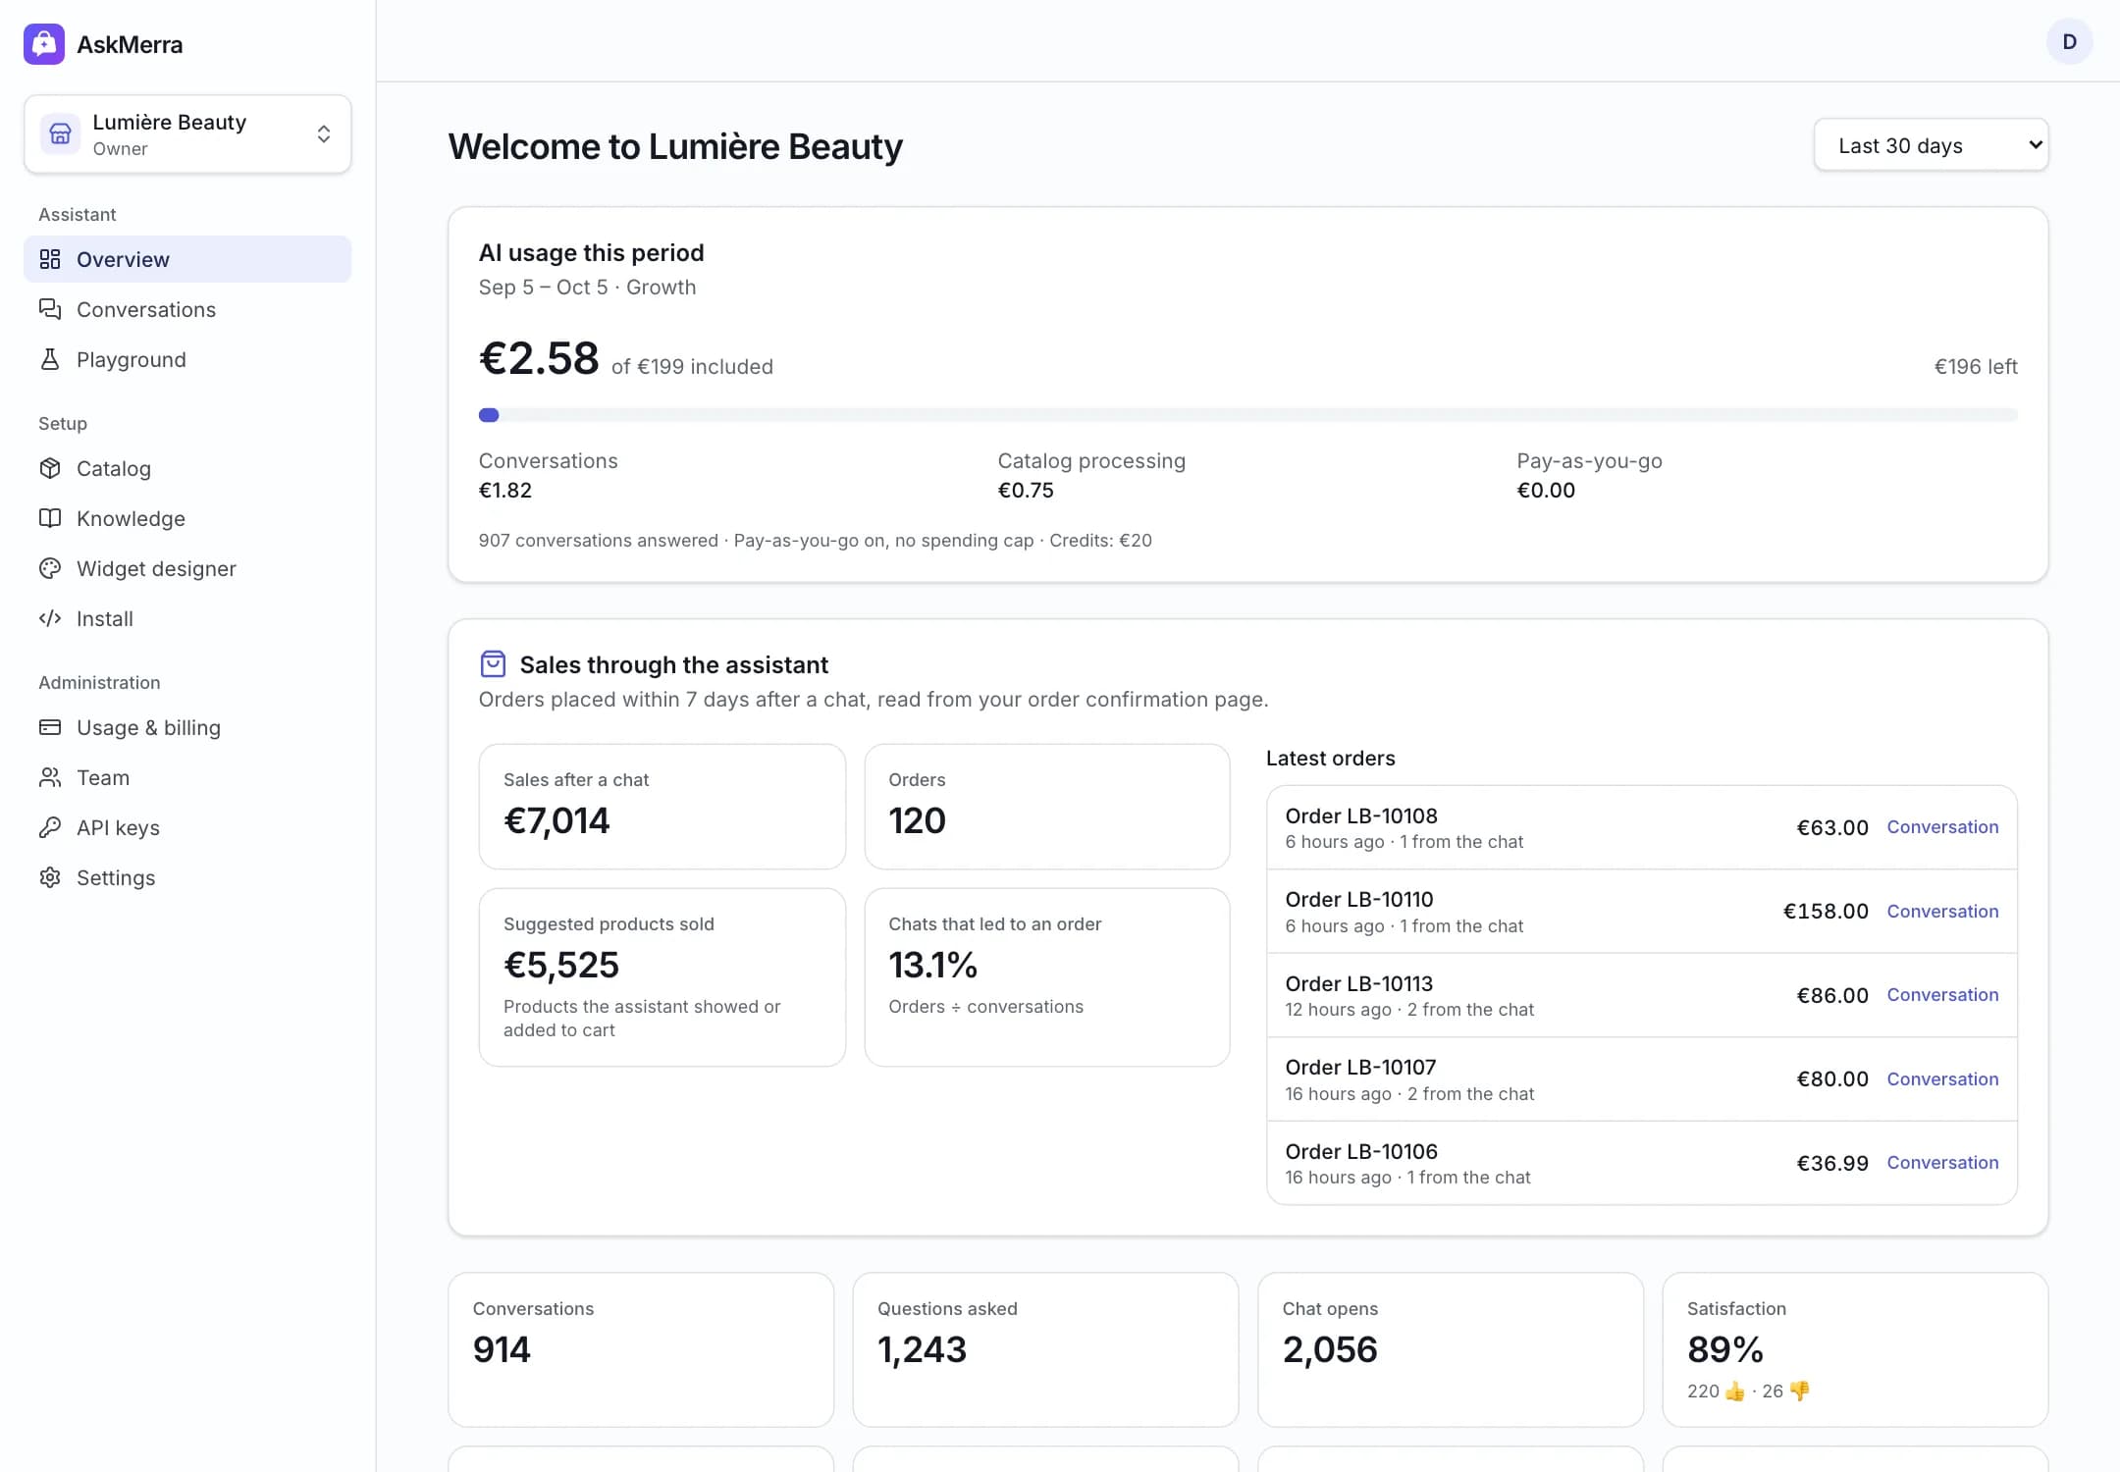
Task: View Conversation for Order LB-10113
Action: coord(1942,995)
